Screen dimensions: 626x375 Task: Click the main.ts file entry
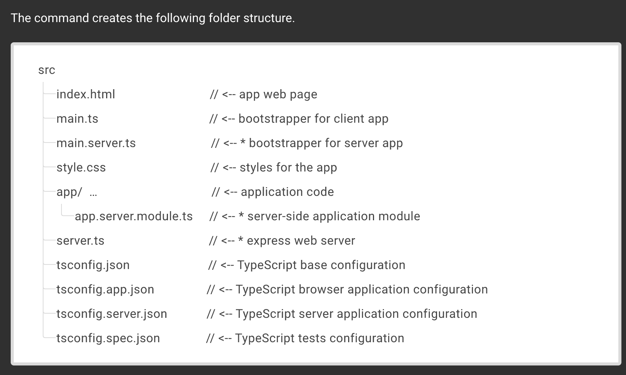pos(77,119)
